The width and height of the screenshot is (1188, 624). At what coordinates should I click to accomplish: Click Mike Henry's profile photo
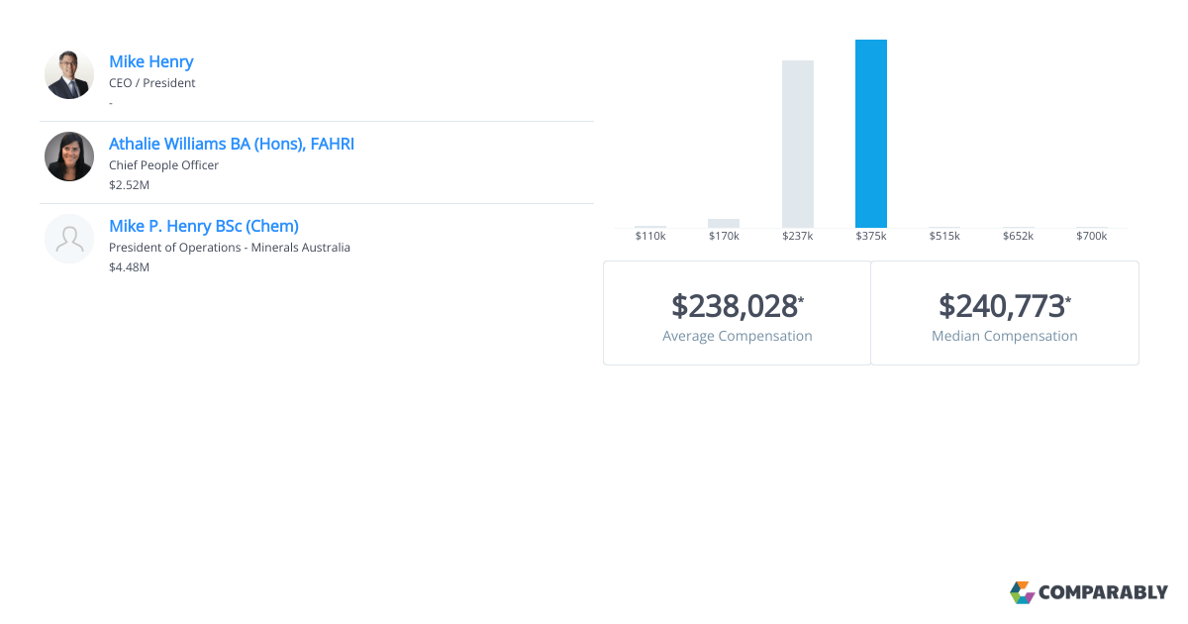pyautogui.click(x=69, y=74)
